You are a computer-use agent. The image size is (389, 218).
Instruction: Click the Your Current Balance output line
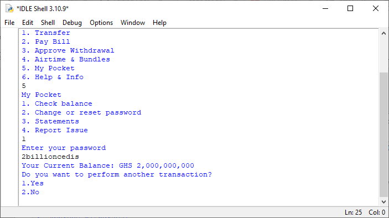[x=108, y=165]
